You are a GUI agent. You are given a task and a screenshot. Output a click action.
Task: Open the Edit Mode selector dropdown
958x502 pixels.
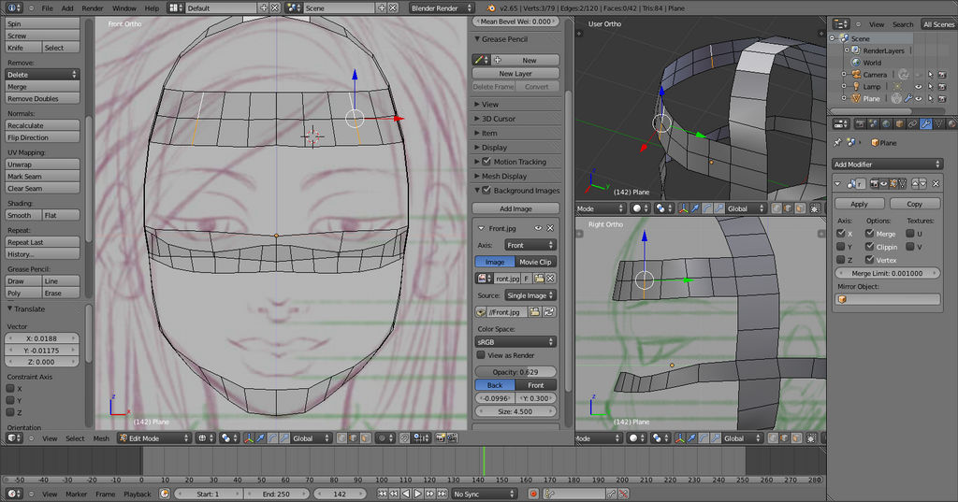pyautogui.click(x=153, y=437)
